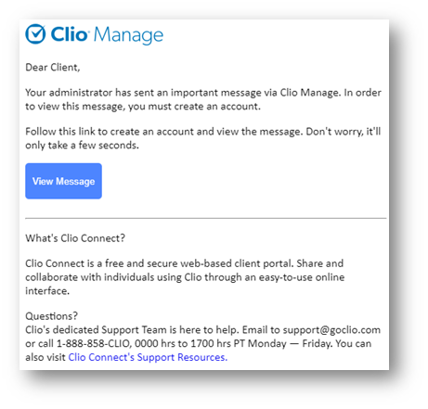Click the Clio checkmark logo icon

coord(35,33)
